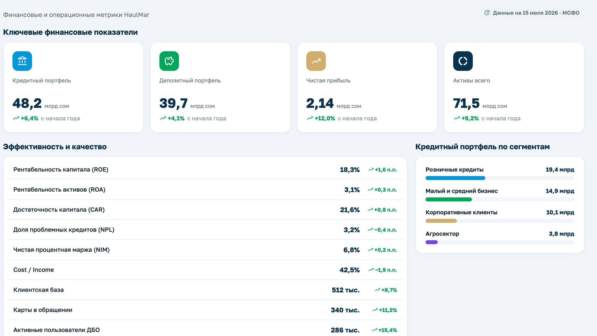Click the trend arrow in the ROE row
Image resolution: width=597 pixels, height=336 pixels.
[x=371, y=170]
